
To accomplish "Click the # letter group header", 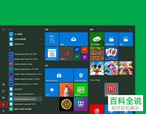I will pyautogui.click(x=9, y=29).
